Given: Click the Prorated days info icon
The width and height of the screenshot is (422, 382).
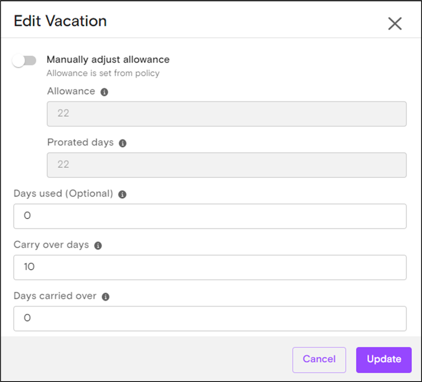Looking at the screenshot, I should (x=123, y=143).
